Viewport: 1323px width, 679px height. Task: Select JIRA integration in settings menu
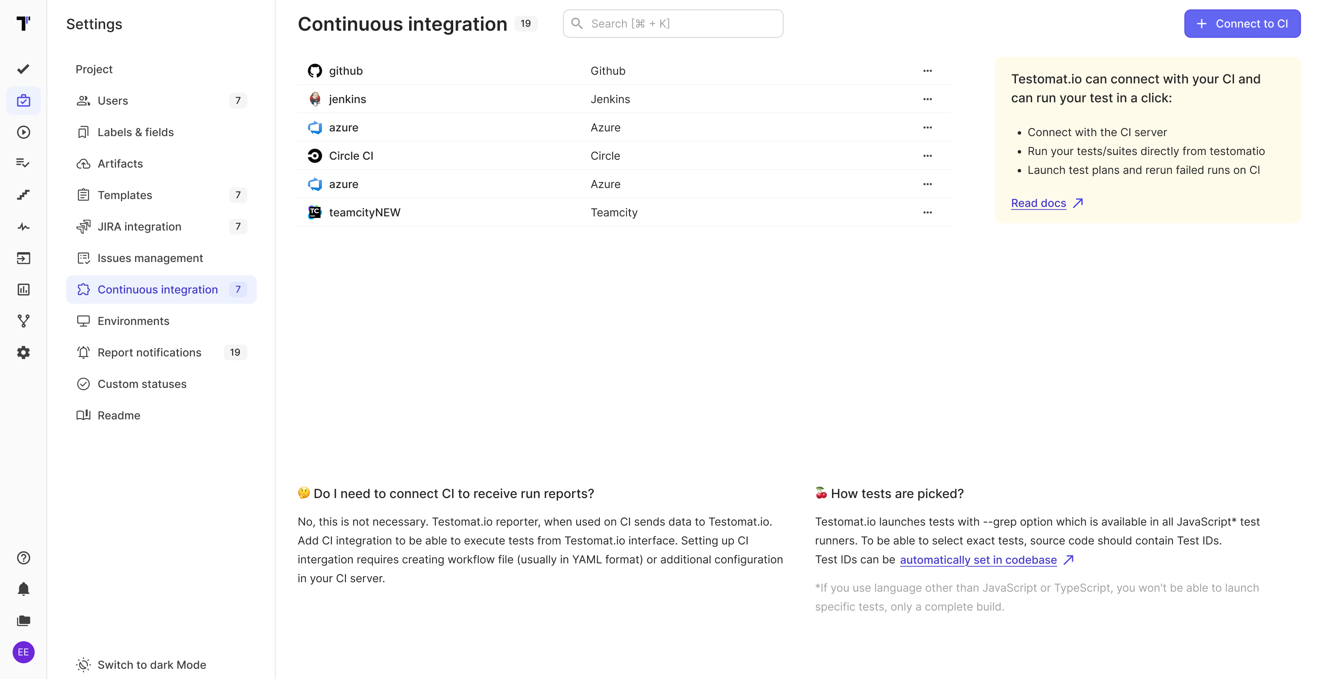(139, 226)
